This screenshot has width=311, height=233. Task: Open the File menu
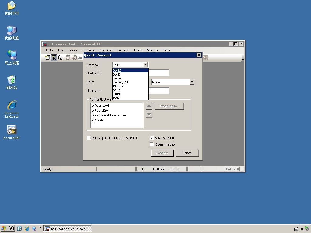click(50, 50)
